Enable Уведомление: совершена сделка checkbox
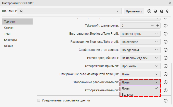173x107 pixels. pos(39,100)
